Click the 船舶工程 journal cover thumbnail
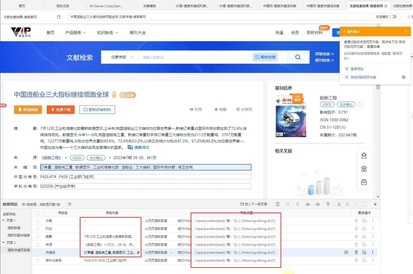 (x=291, y=116)
